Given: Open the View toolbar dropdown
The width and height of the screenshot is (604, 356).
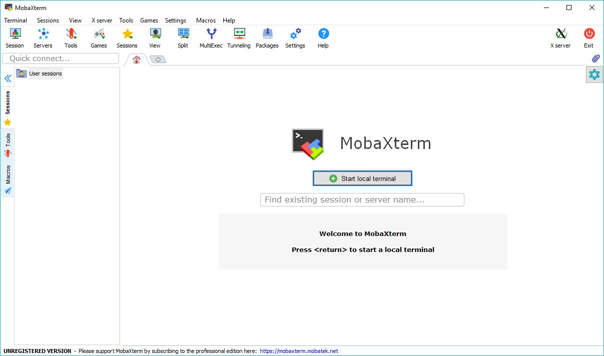Looking at the screenshot, I should pyautogui.click(x=155, y=38).
